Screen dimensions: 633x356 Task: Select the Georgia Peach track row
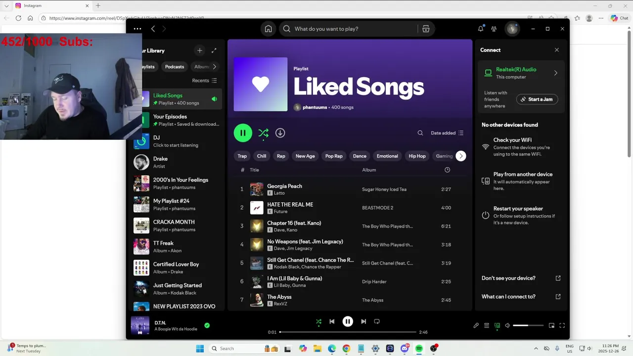[x=350, y=189]
